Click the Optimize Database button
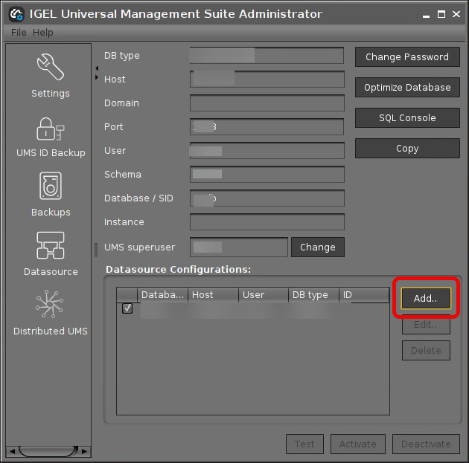The width and height of the screenshot is (469, 463). coord(407,88)
